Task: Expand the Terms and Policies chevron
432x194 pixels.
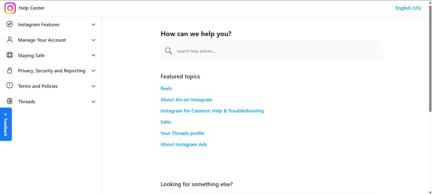Action: tap(93, 86)
